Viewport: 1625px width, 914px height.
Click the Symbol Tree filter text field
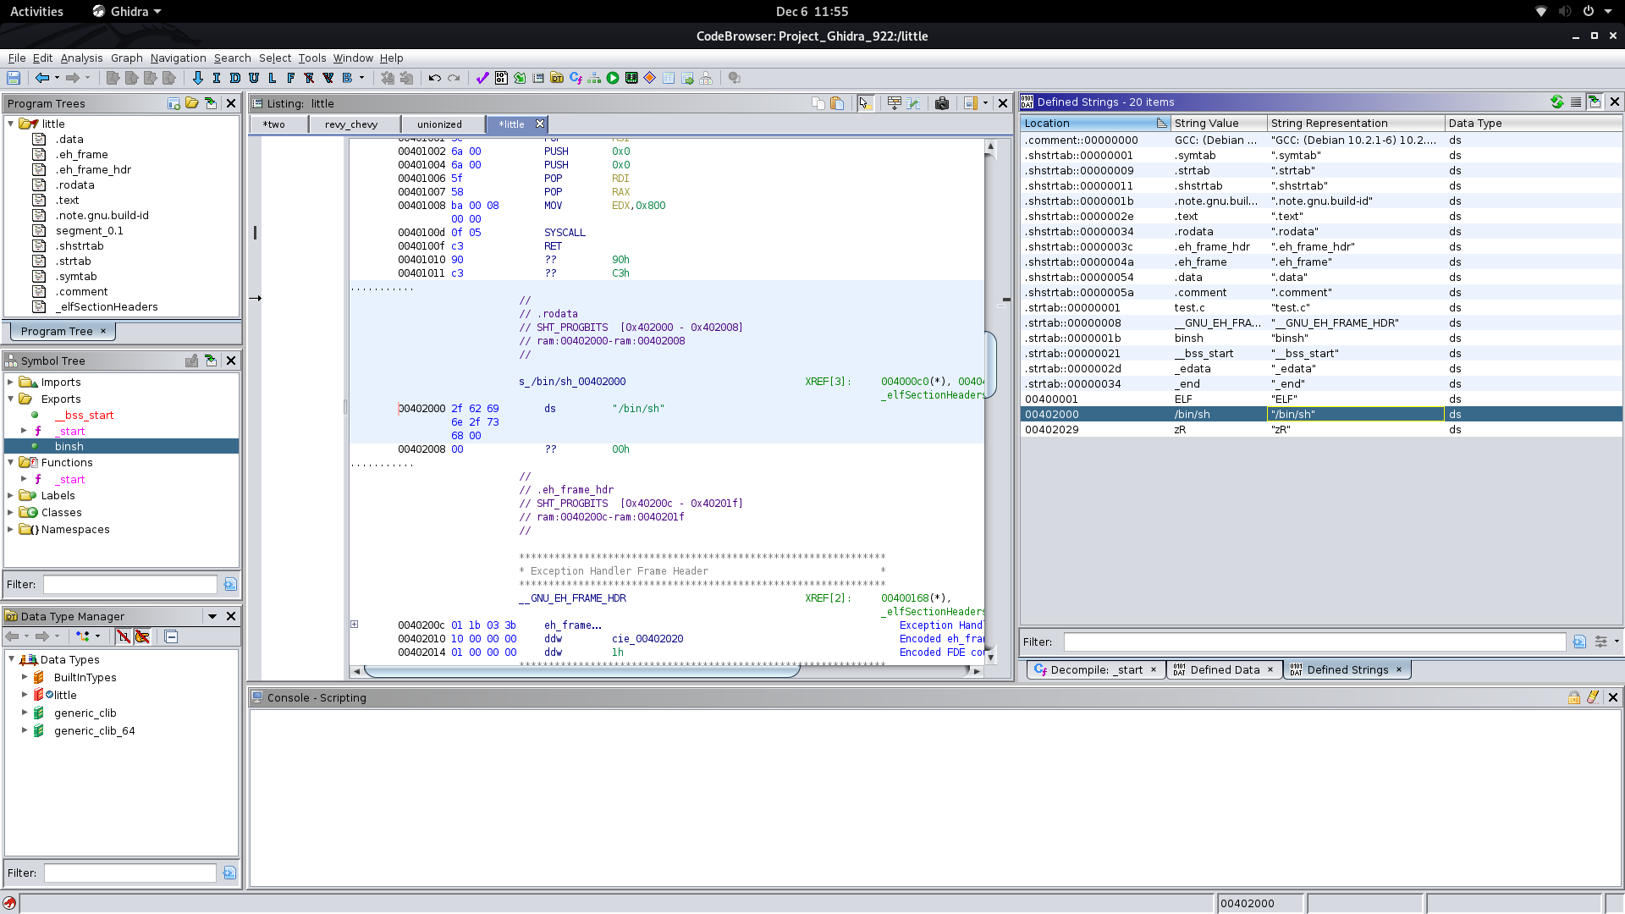129,584
